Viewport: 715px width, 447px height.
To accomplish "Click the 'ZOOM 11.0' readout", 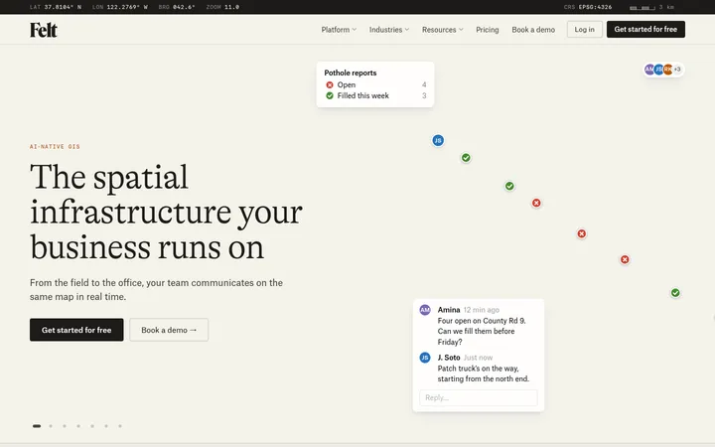I will point(222,7).
